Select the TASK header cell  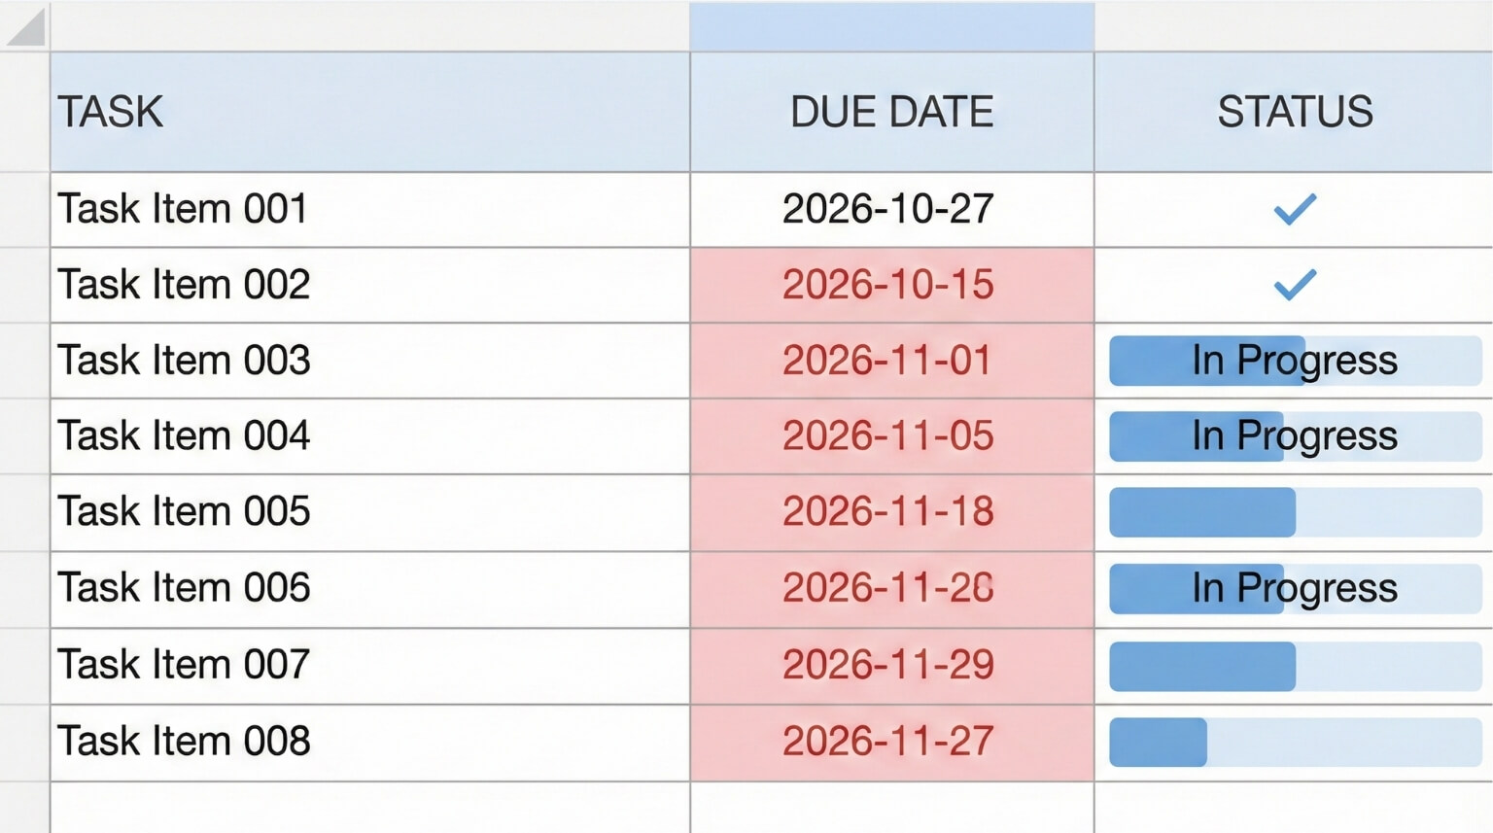tap(369, 112)
